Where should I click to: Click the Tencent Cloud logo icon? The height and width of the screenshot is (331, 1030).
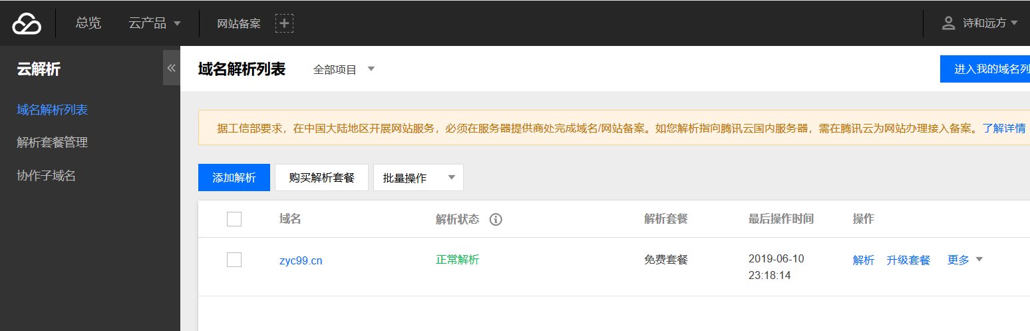[x=27, y=23]
